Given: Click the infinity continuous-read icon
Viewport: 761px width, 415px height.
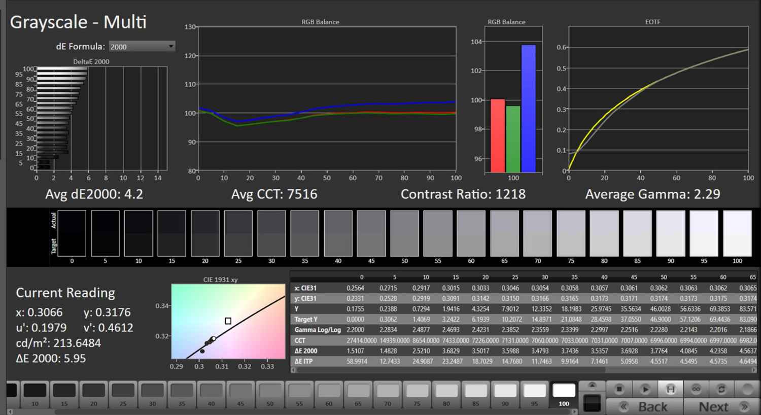Looking at the screenshot, I should coord(696,389).
